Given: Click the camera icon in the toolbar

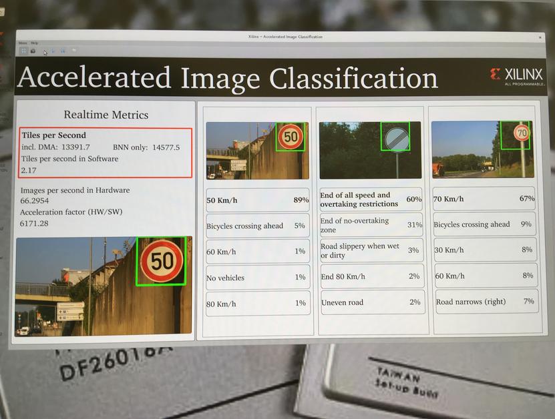Looking at the screenshot, I should pyautogui.click(x=33, y=51).
